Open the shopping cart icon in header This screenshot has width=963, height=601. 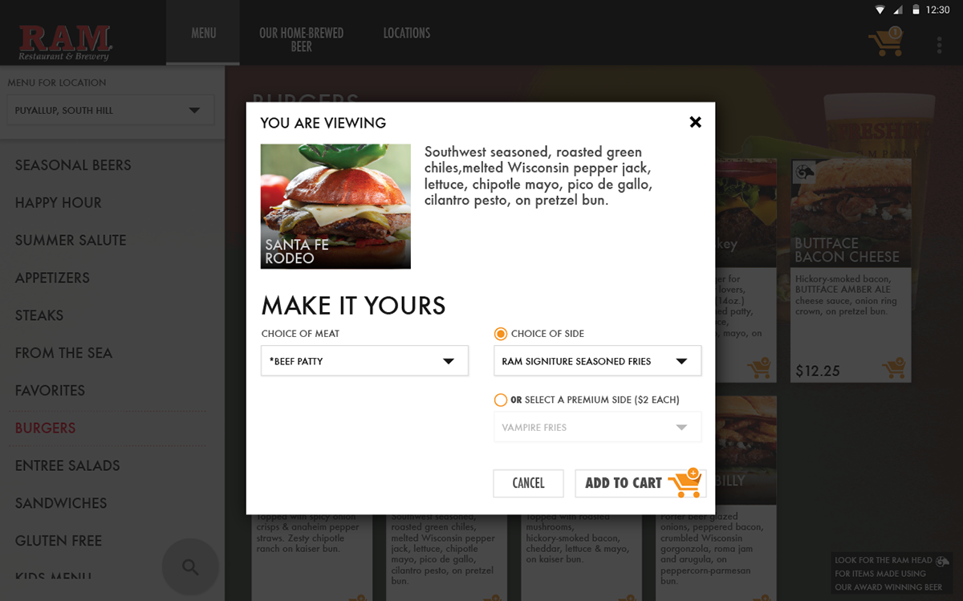[886, 42]
